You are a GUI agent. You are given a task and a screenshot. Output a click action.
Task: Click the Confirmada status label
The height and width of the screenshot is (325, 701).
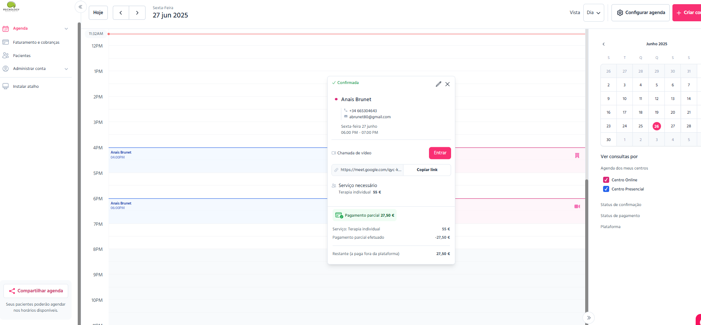tap(346, 83)
